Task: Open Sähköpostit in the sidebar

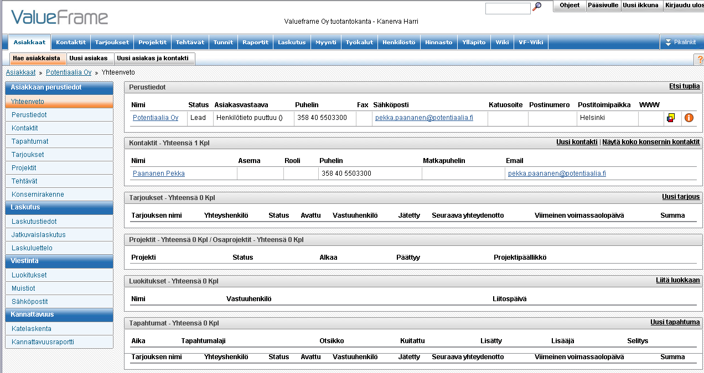Action: tap(59, 302)
